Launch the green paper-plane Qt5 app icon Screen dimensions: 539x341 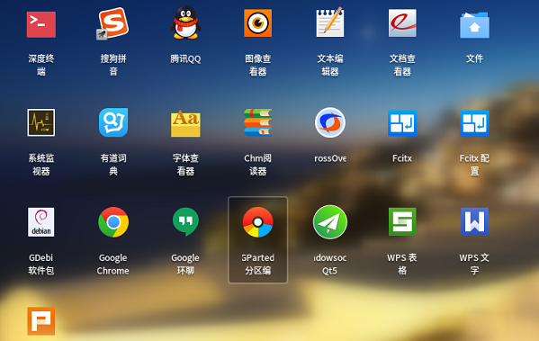pos(330,222)
